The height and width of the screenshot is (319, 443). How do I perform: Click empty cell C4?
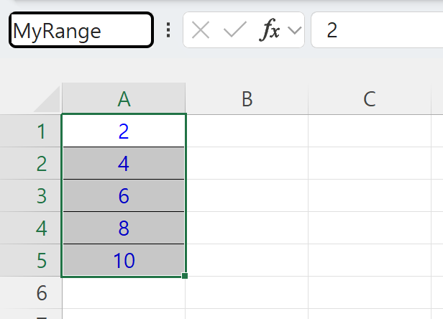[x=370, y=228]
